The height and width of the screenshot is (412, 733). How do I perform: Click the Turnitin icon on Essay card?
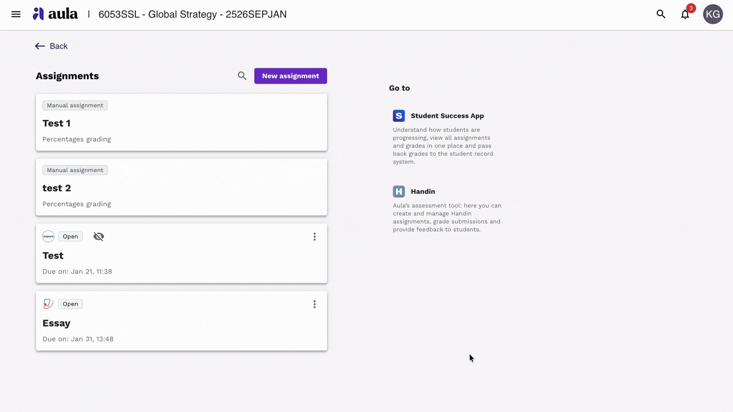(48, 304)
